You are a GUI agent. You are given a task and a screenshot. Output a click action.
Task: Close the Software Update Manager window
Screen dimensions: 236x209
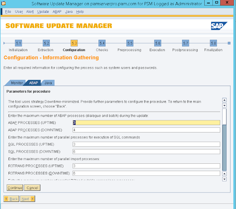click(227, 3)
